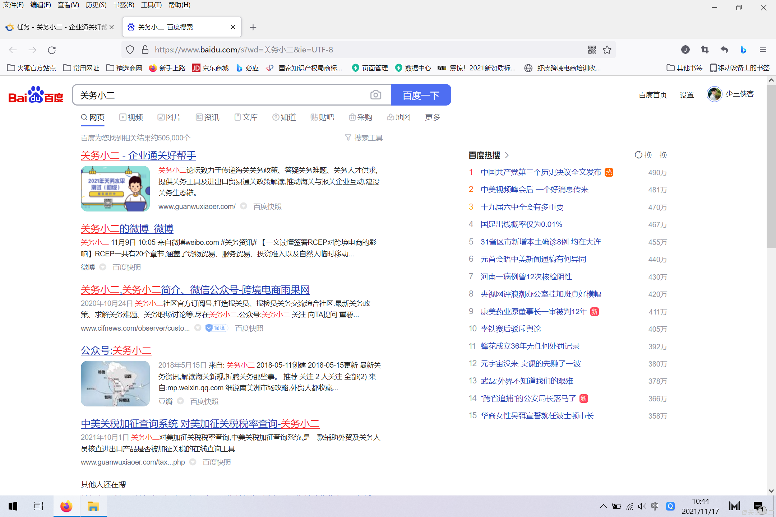
Task: Click the browser Forward arrow
Action: (x=32, y=50)
